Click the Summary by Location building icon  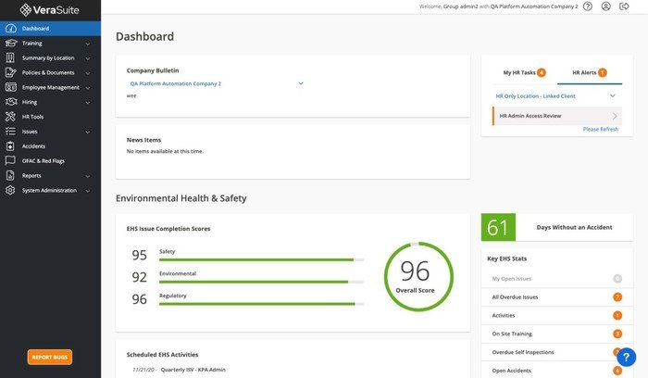click(10, 57)
